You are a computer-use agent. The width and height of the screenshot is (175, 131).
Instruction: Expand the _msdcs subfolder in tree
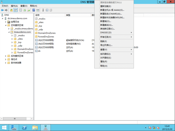click(x=12, y=36)
